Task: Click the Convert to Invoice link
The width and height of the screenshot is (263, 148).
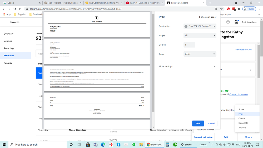Action: tap(238, 94)
